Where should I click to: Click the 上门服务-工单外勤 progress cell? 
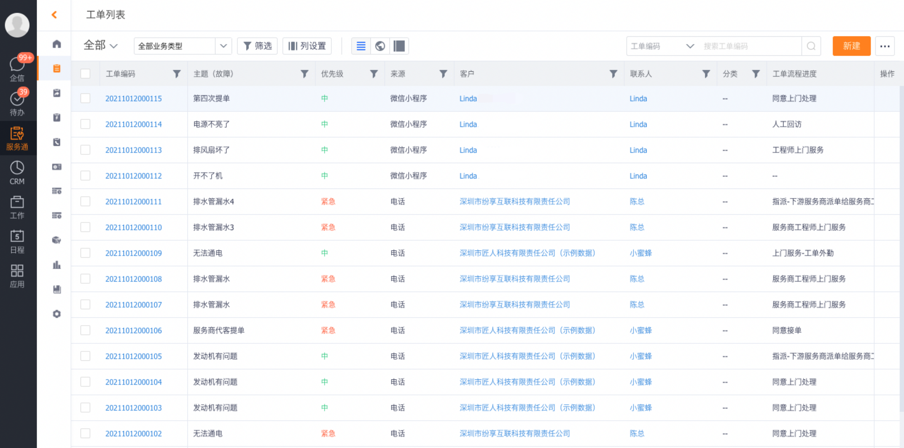pyautogui.click(x=803, y=253)
